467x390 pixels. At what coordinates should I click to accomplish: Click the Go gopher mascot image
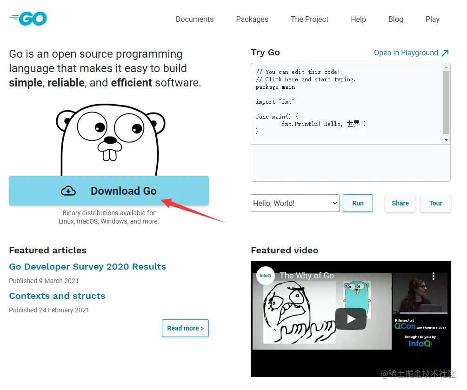[x=110, y=139]
